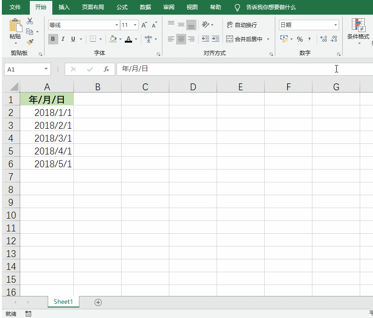Increase indent
373x318 pixels.
point(216,39)
